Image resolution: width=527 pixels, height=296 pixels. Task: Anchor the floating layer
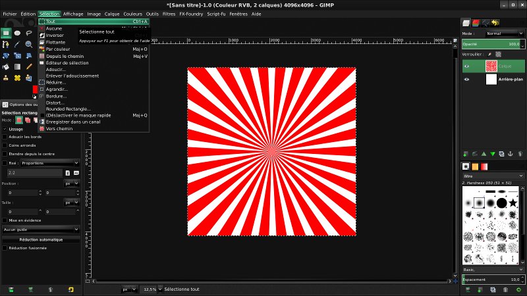click(511, 154)
